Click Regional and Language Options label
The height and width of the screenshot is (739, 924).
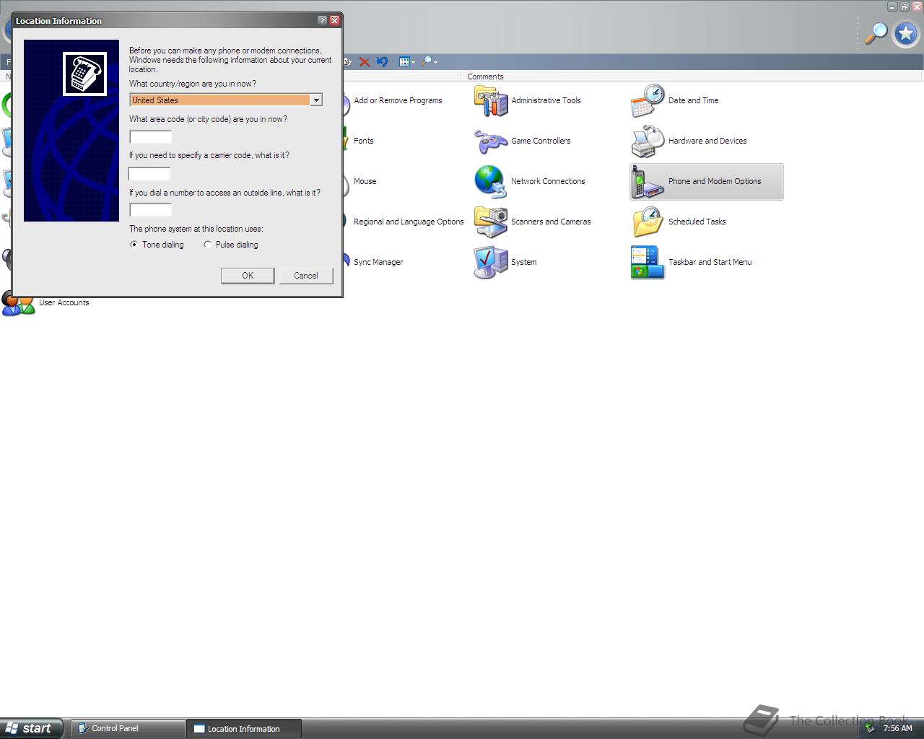click(409, 222)
